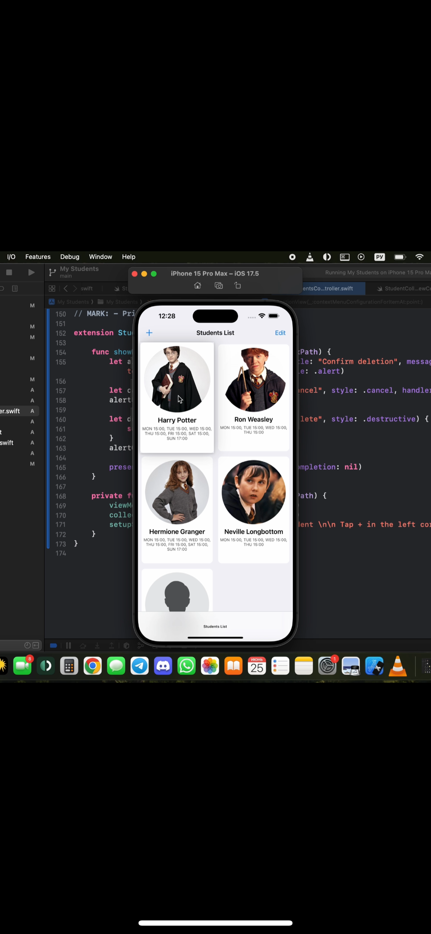Go forward in Xcode editor history
Image resolution: width=431 pixels, height=934 pixels.
(75, 288)
